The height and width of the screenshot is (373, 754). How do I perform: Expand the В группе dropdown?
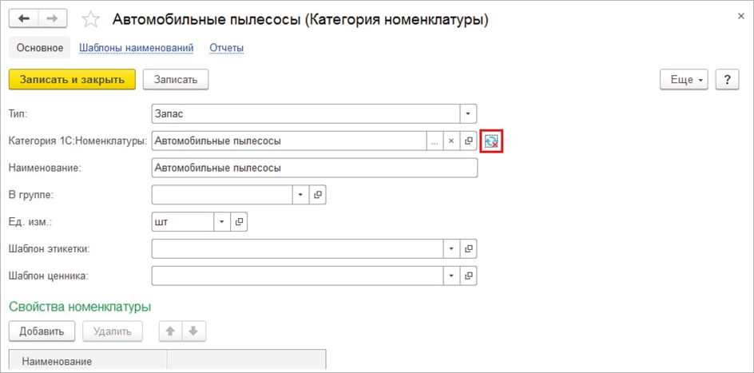300,195
